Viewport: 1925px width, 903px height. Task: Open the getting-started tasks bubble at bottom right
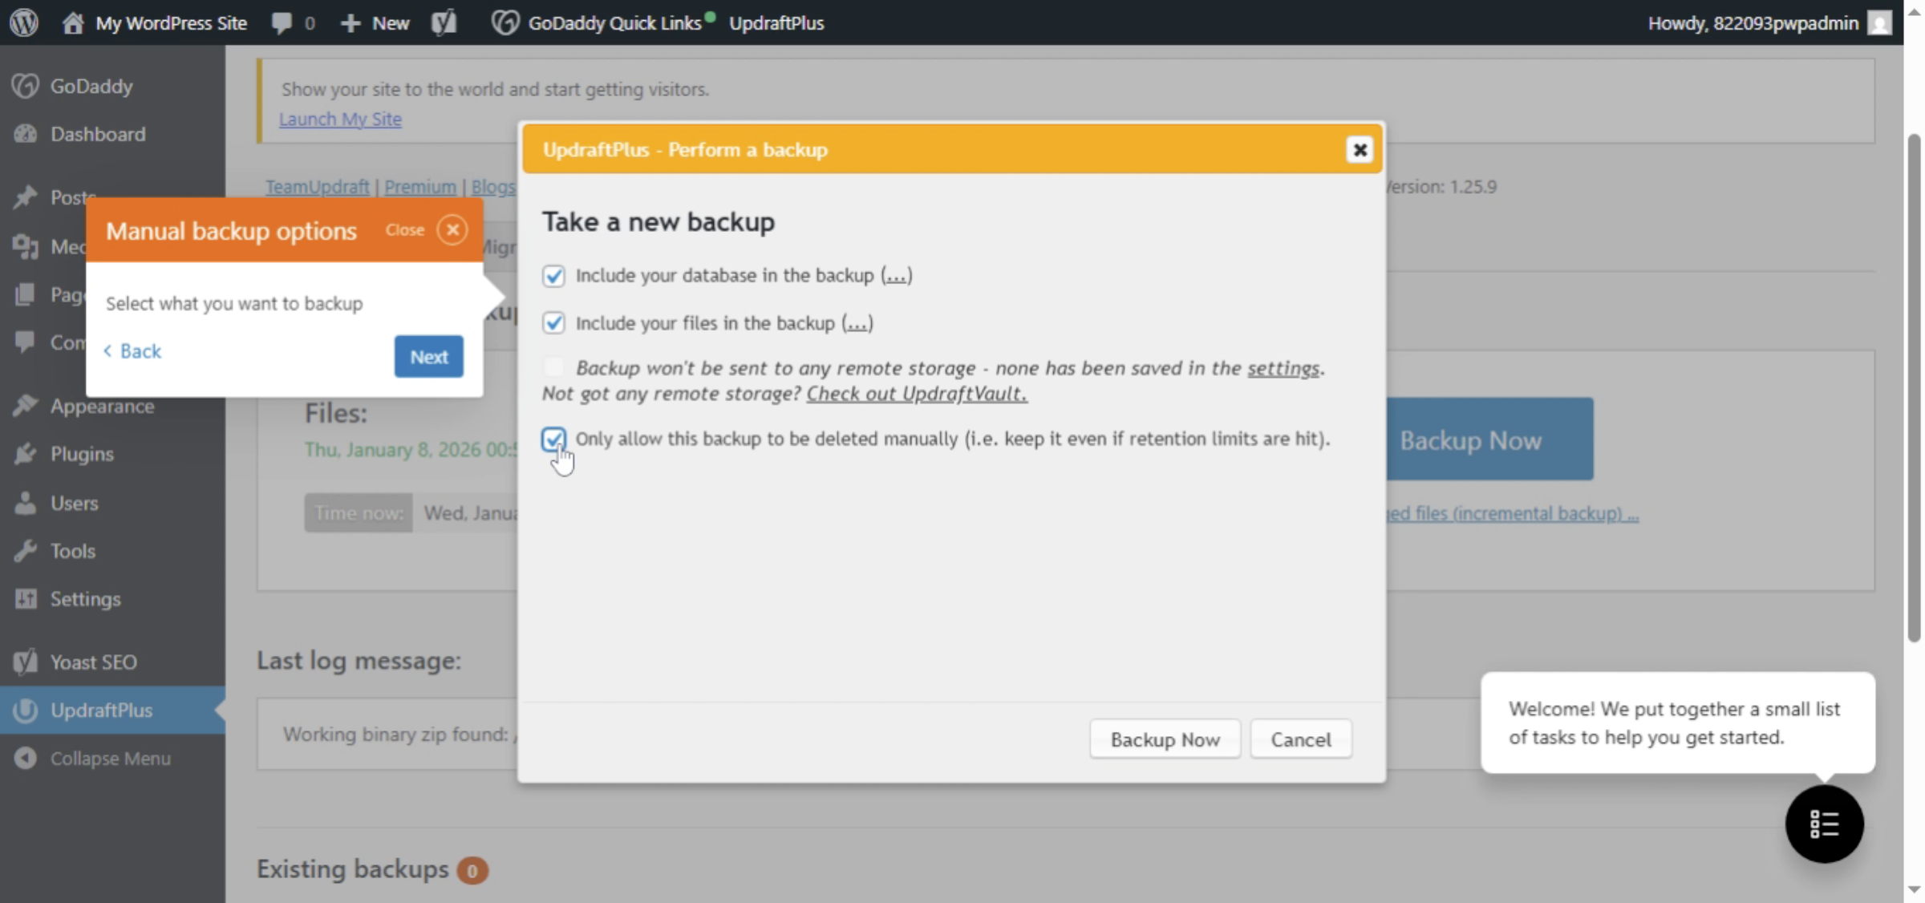pyautogui.click(x=1824, y=824)
